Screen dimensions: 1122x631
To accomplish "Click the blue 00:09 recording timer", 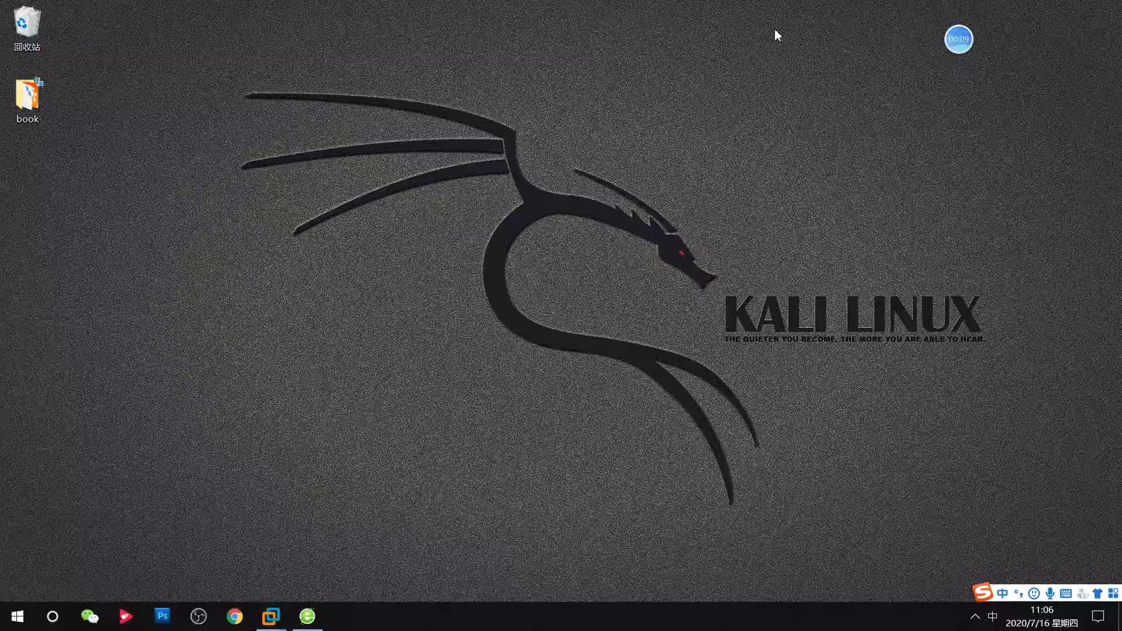I will 958,39.
